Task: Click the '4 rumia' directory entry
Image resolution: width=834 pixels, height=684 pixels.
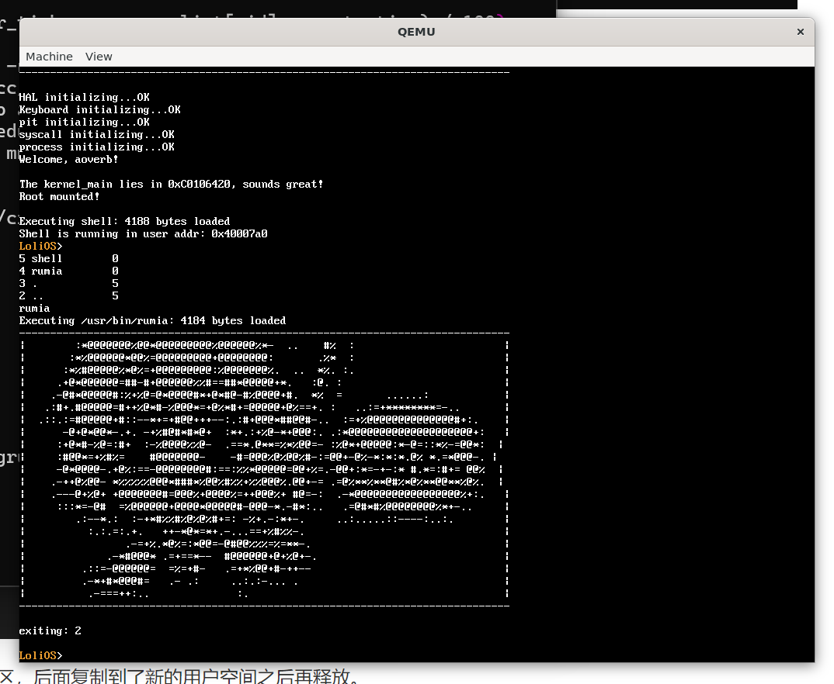Action: tap(40, 271)
